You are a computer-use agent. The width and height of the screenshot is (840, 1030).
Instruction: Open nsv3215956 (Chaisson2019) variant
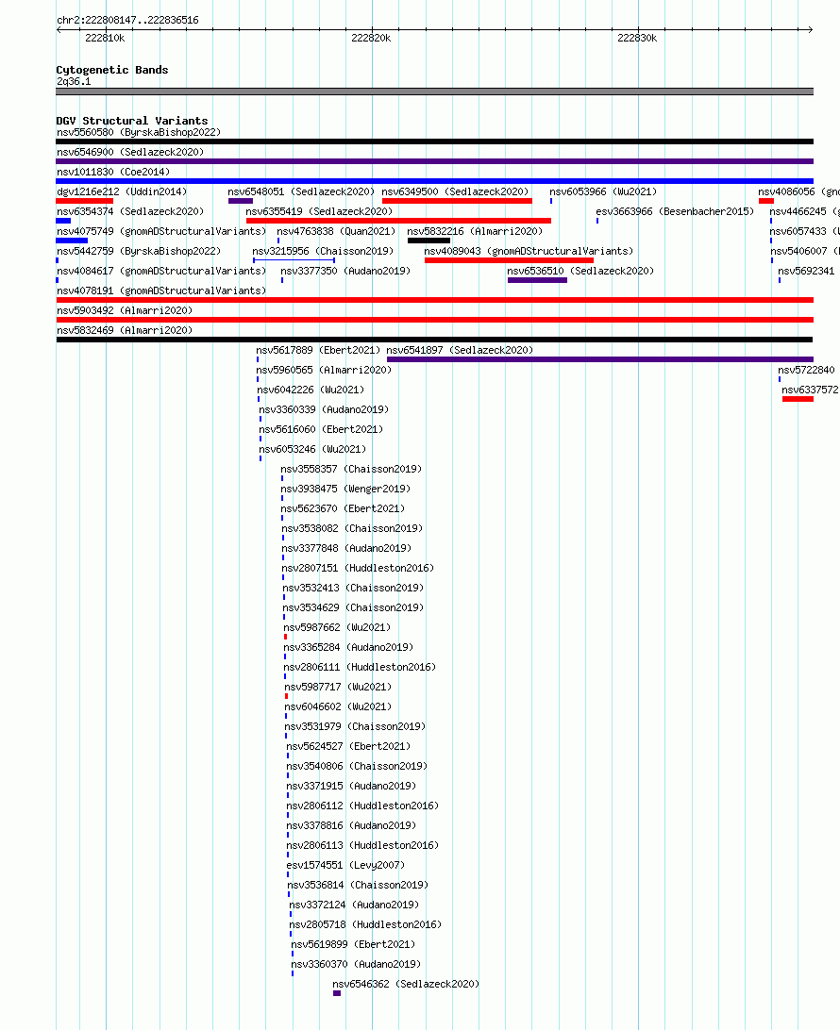click(x=323, y=251)
